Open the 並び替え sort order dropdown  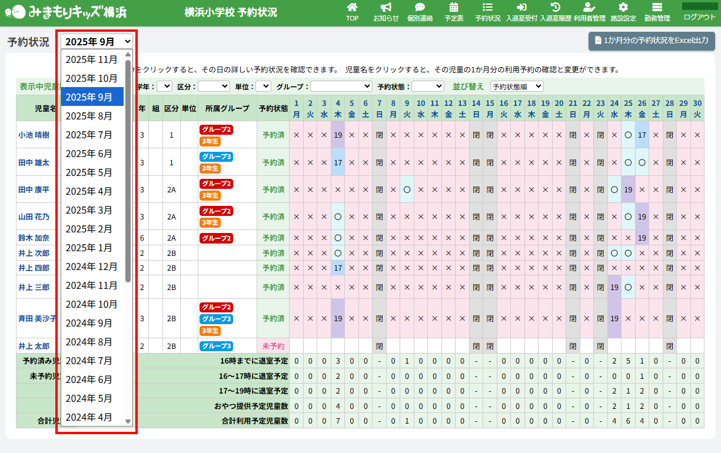point(517,86)
